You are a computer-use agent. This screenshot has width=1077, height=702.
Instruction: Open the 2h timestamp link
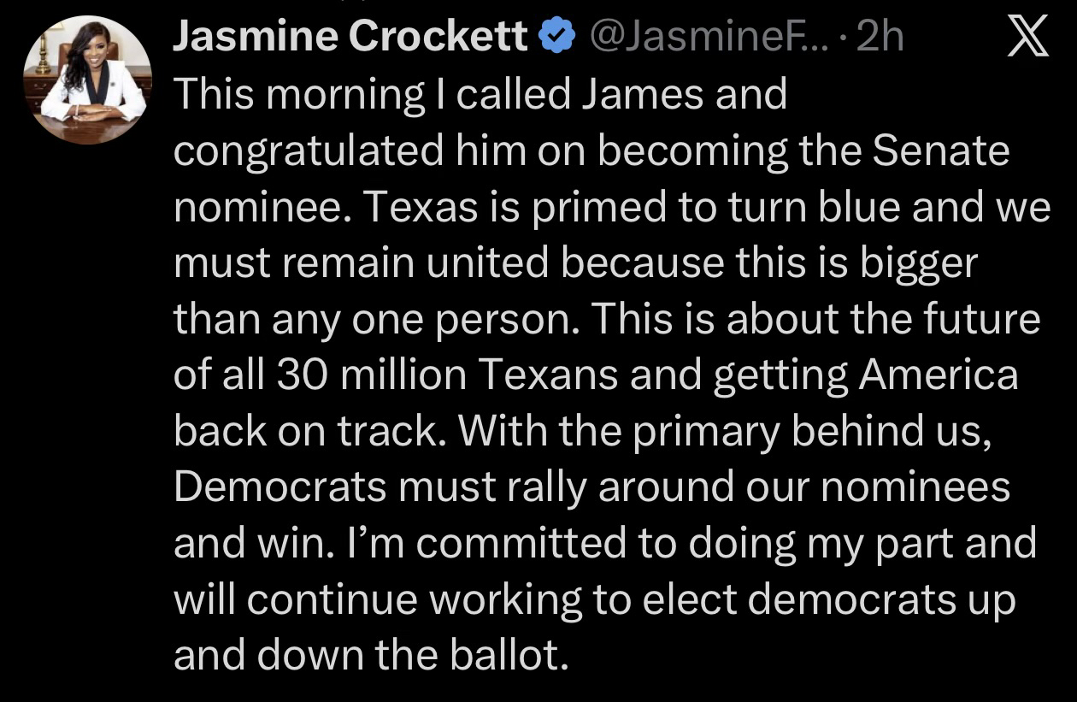(x=879, y=38)
